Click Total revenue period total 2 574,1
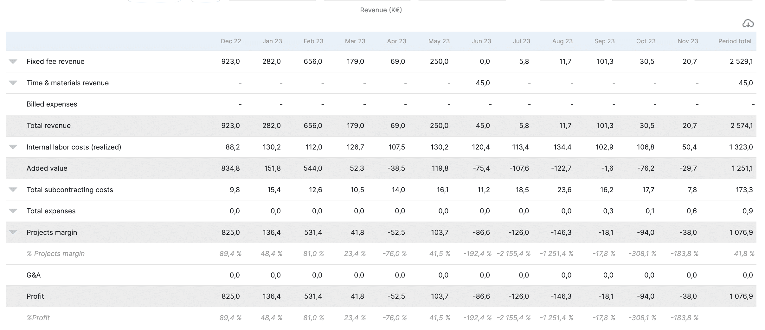This screenshot has width=765, height=330. point(742,125)
